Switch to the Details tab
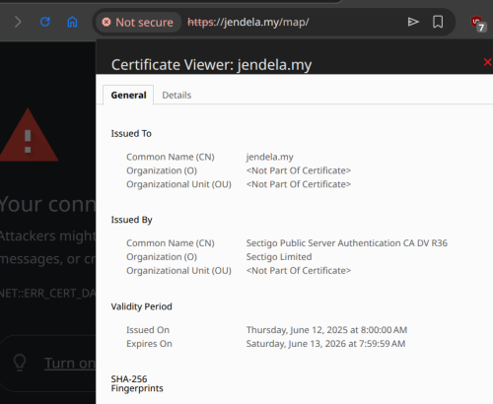The width and height of the screenshot is (493, 404). (x=176, y=96)
